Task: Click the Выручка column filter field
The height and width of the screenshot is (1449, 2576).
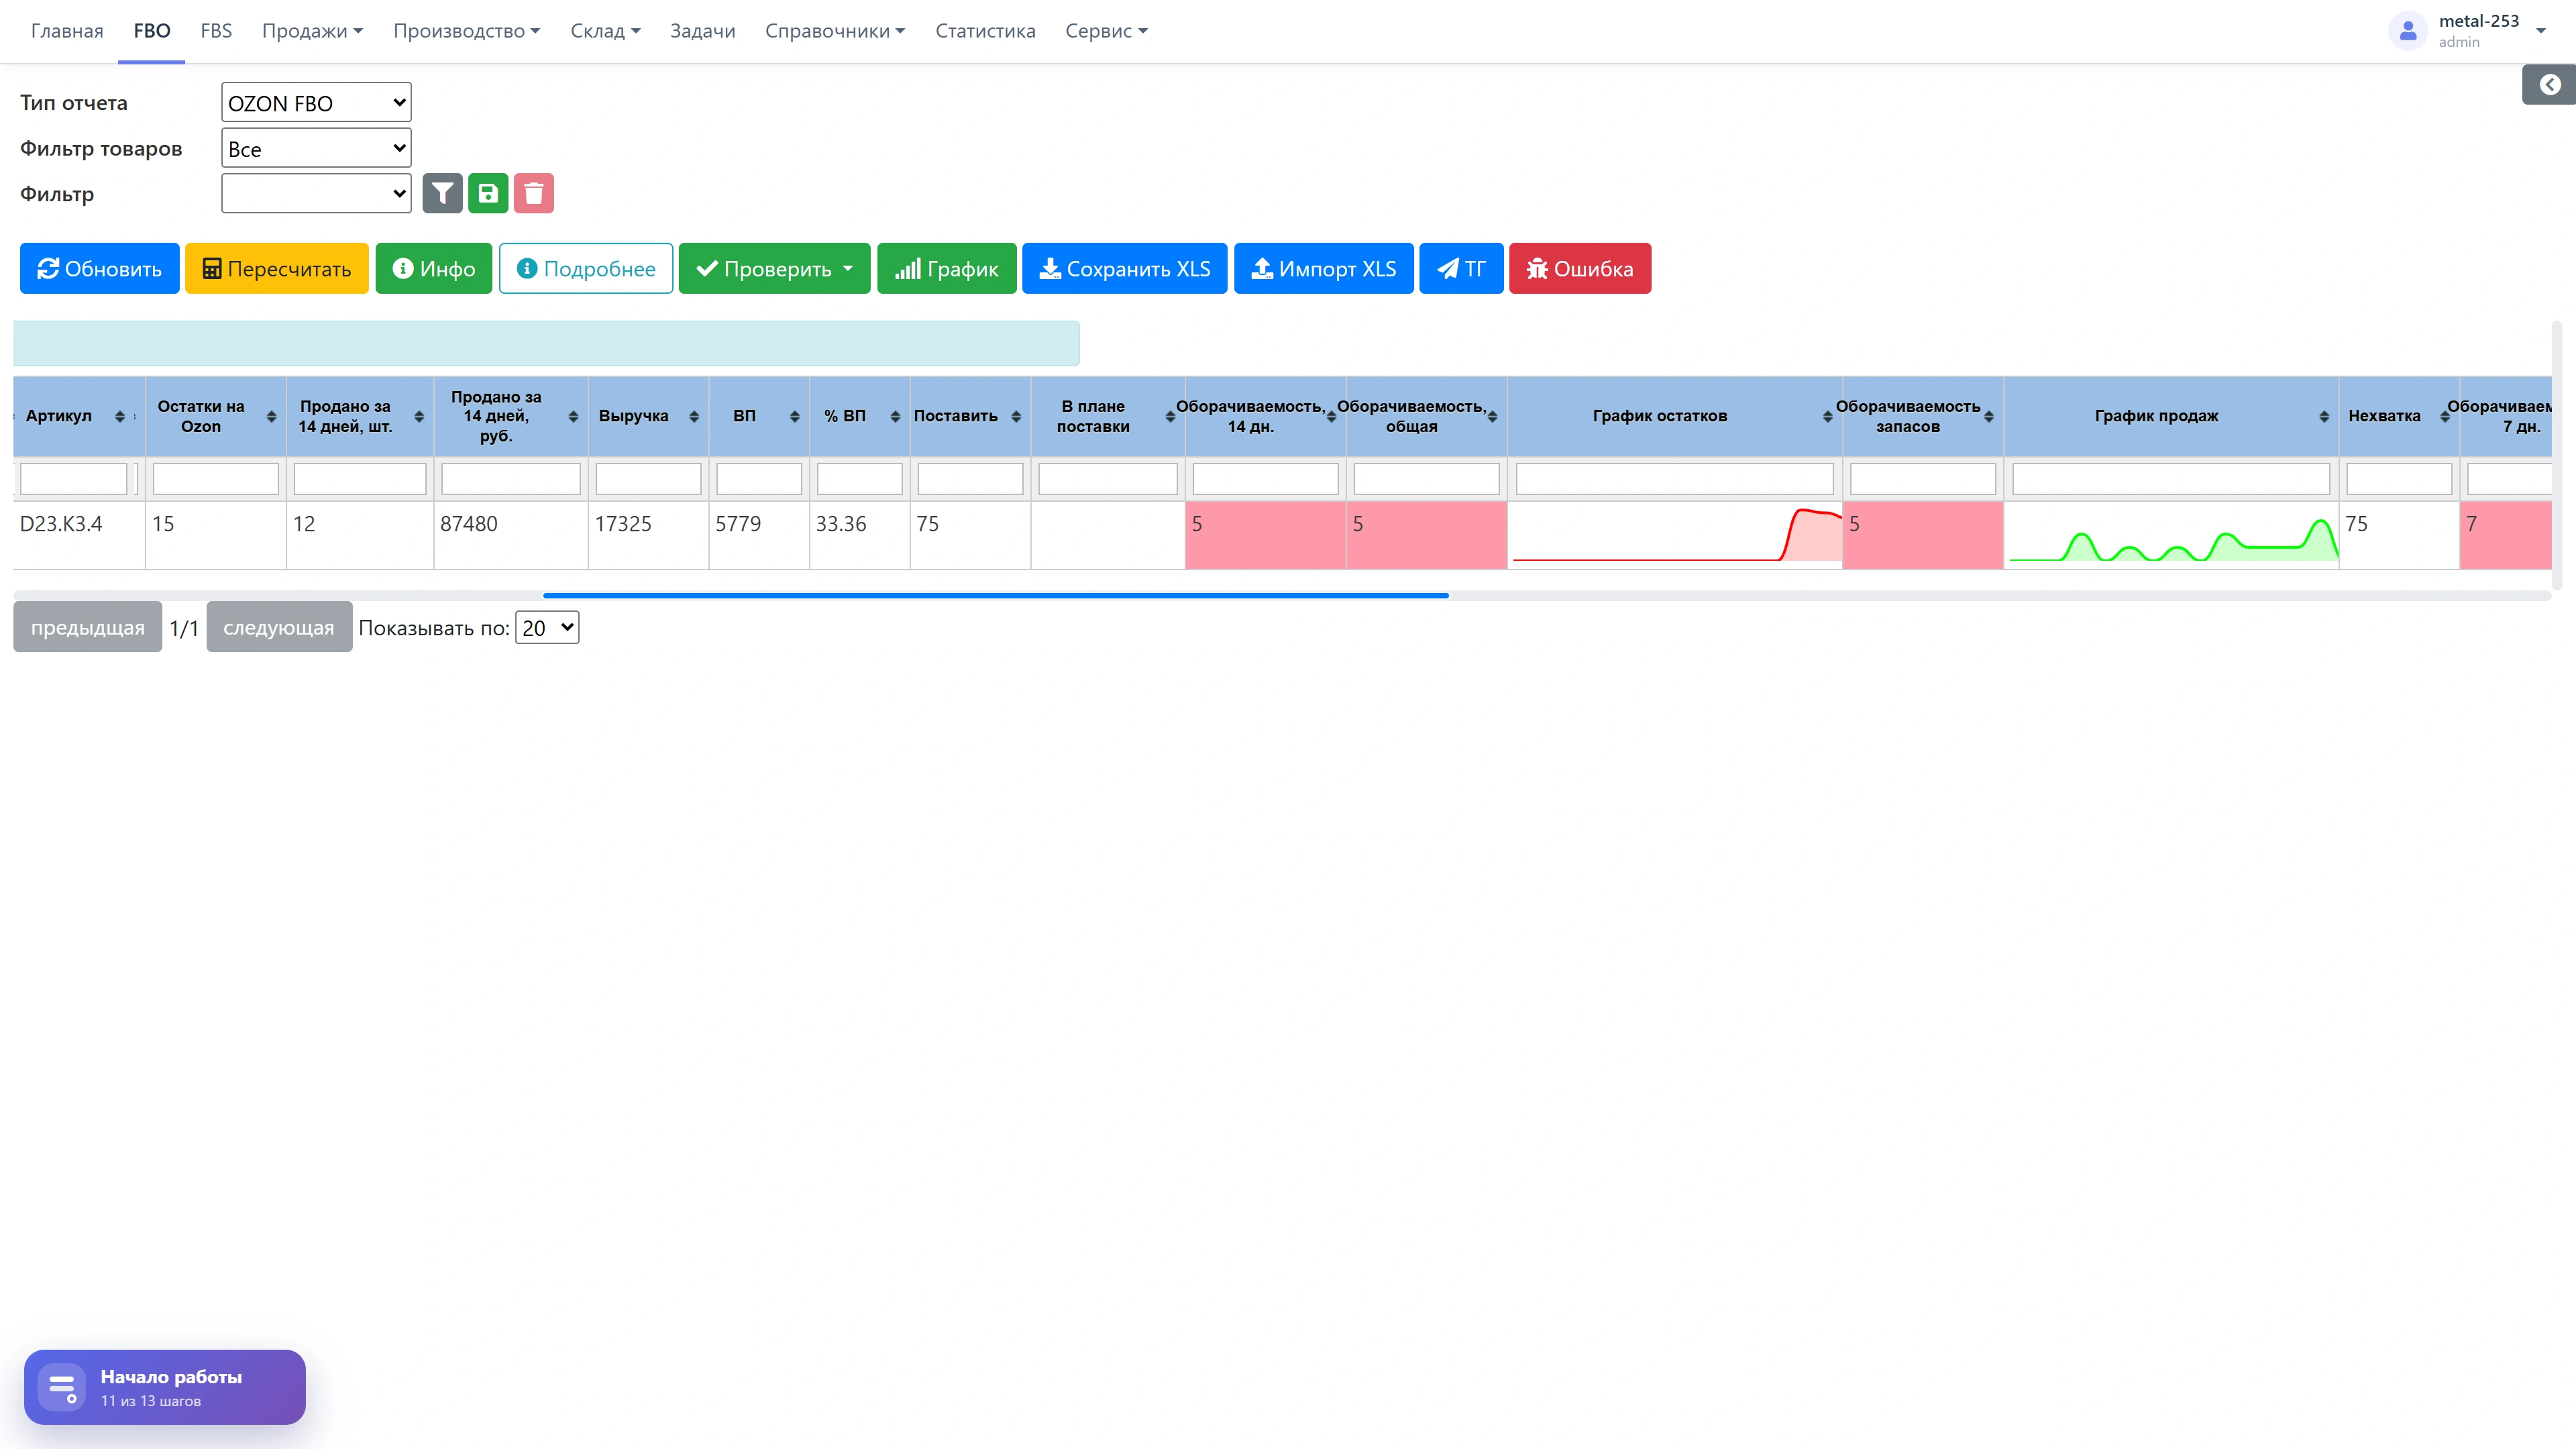Action: pyautogui.click(x=648, y=479)
